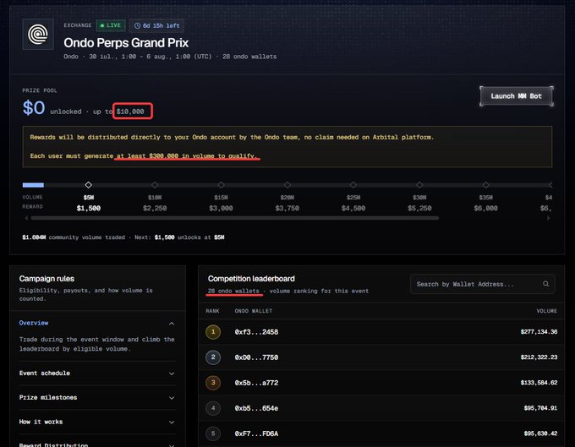Click the $133,584.62 volume value

coord(539,383)
